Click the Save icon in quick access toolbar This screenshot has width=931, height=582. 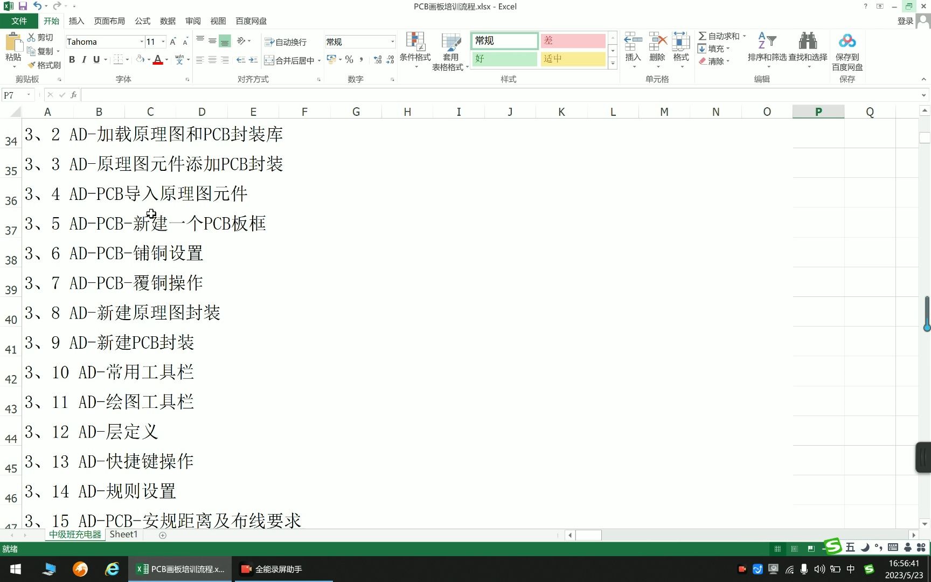23,6
